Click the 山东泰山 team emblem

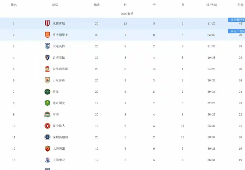point(47,80)
